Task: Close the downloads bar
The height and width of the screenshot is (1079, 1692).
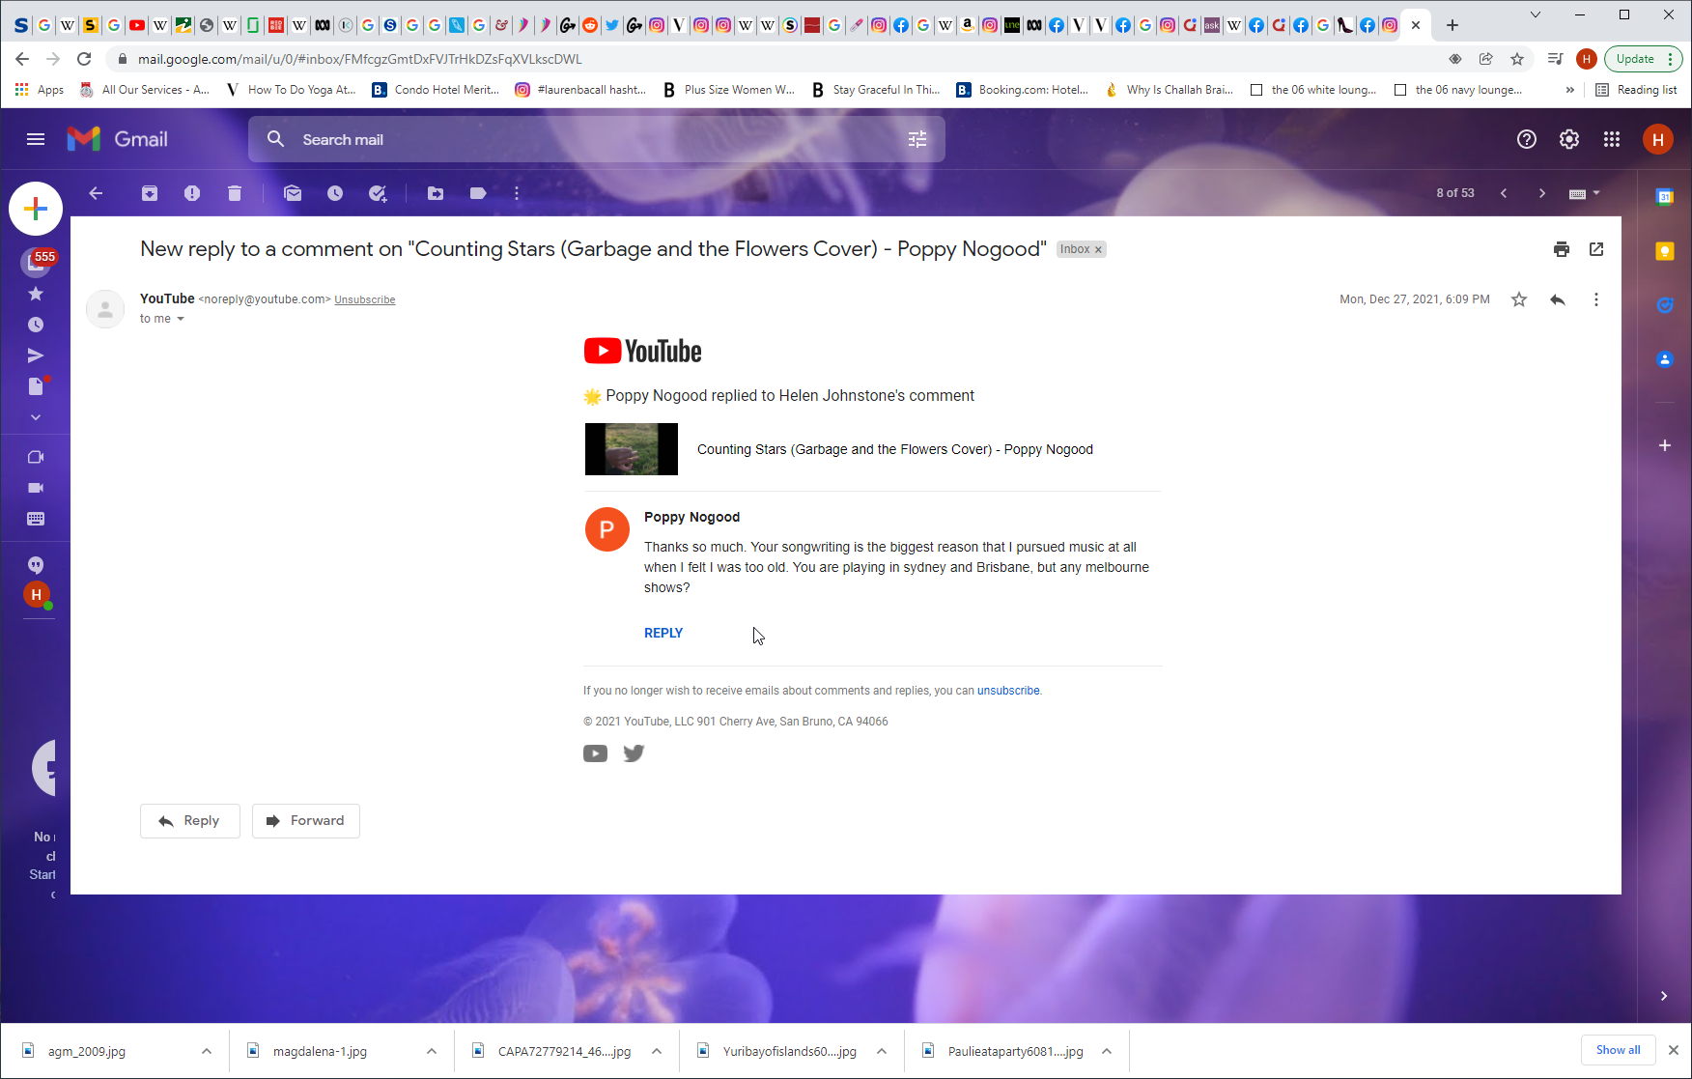Action: point(1674,1050)
